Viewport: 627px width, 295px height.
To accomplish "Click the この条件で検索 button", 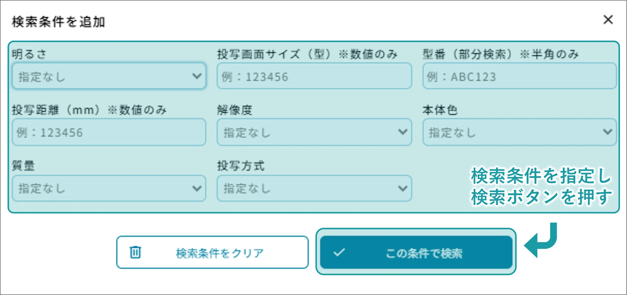I will 416,252.
